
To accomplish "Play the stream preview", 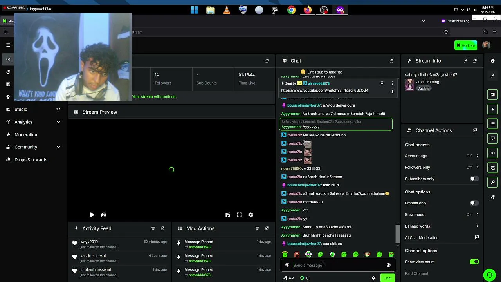I will [x=92, y=215].
